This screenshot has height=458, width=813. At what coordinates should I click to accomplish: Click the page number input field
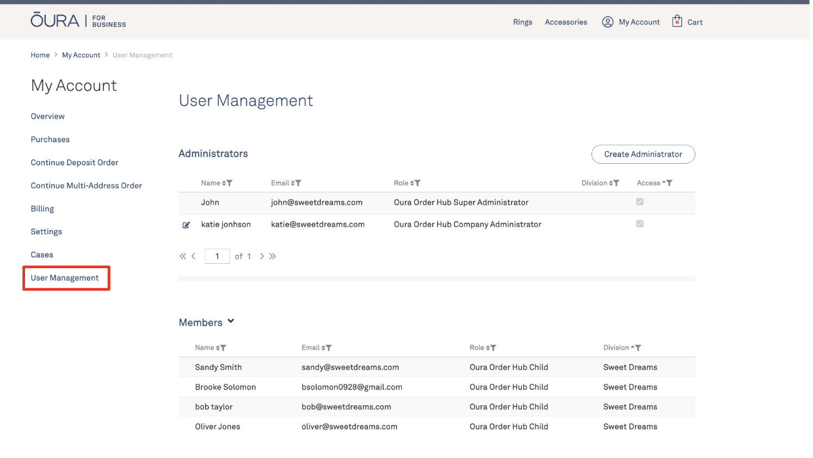pos(217,256)
